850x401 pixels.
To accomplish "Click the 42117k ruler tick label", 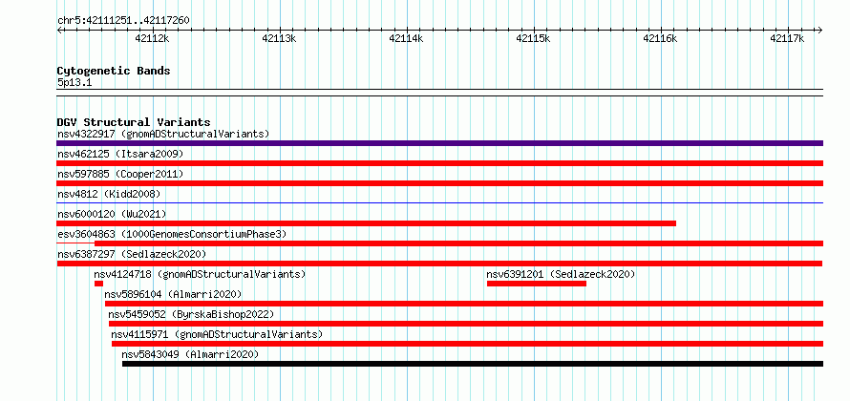I will pos(788,38).
